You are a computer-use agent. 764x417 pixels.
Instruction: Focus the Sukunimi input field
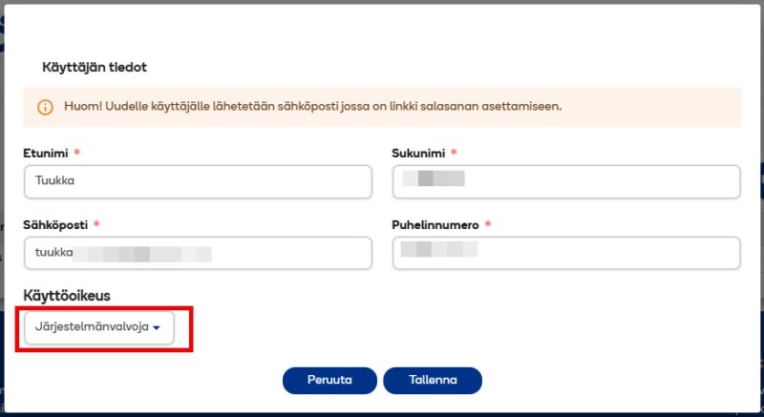click(x=566, y=181)
